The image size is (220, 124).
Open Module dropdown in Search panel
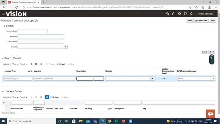(x=66, y=47)
